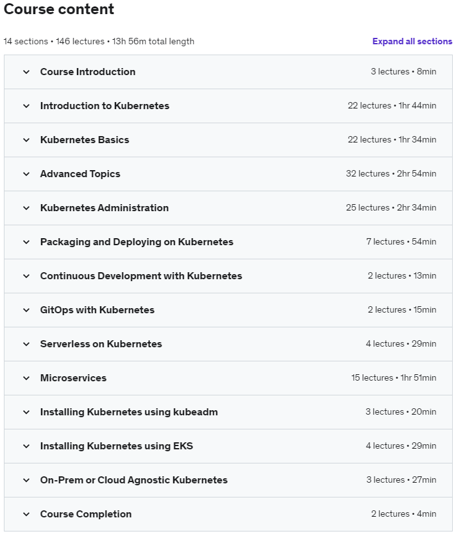Expand the Course Introduction section chevron
The image size is (456, 536).
pos(26,72)
